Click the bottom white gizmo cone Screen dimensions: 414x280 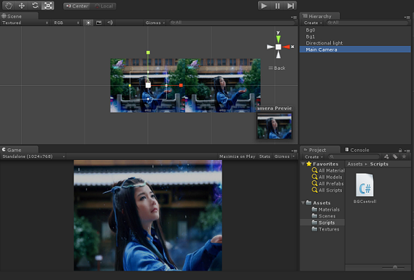pyautogui.click(x=278, y=55)
